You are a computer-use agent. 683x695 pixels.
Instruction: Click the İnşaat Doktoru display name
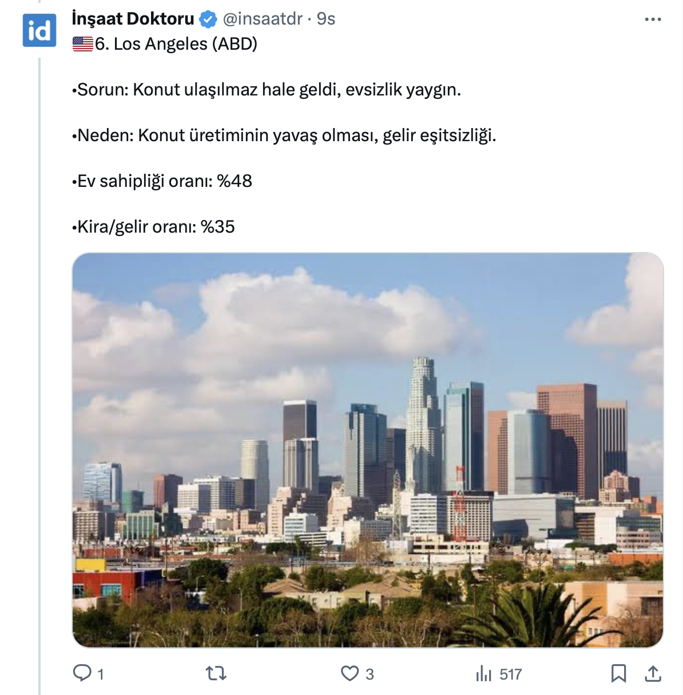click(x=133, y=19)
